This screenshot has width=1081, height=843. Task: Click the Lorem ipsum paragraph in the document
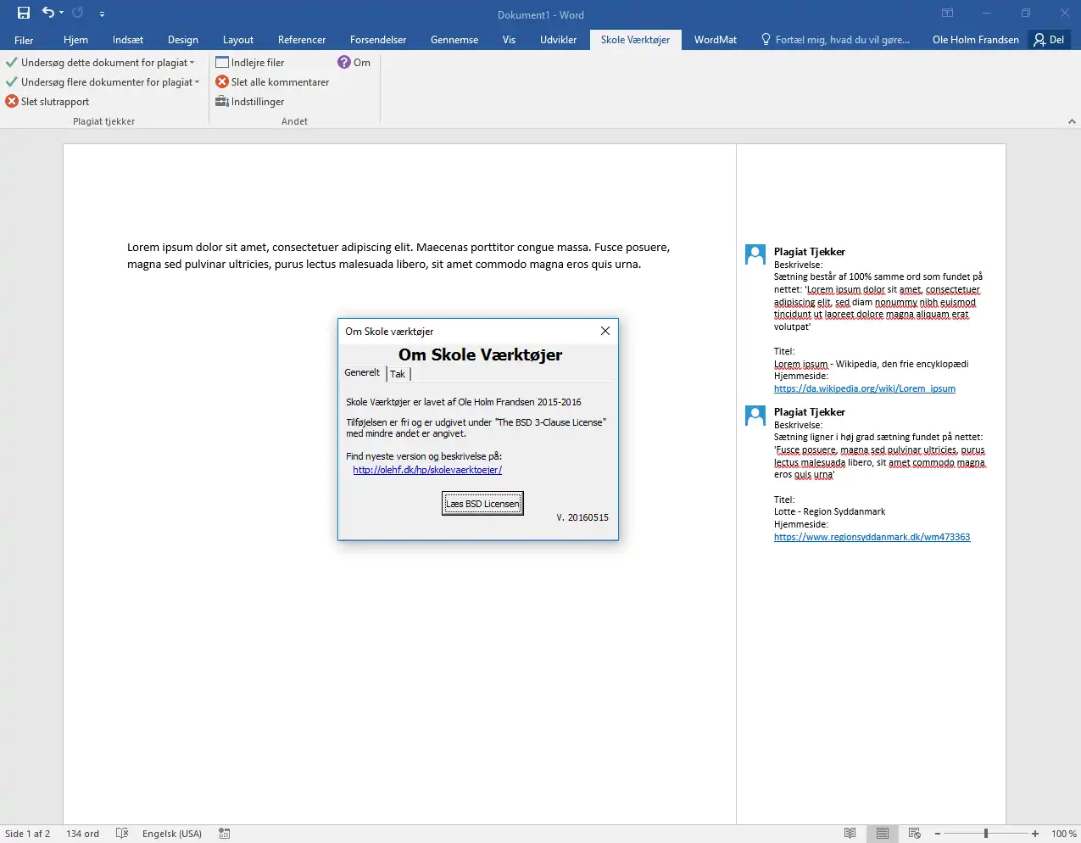click(398, 256)
